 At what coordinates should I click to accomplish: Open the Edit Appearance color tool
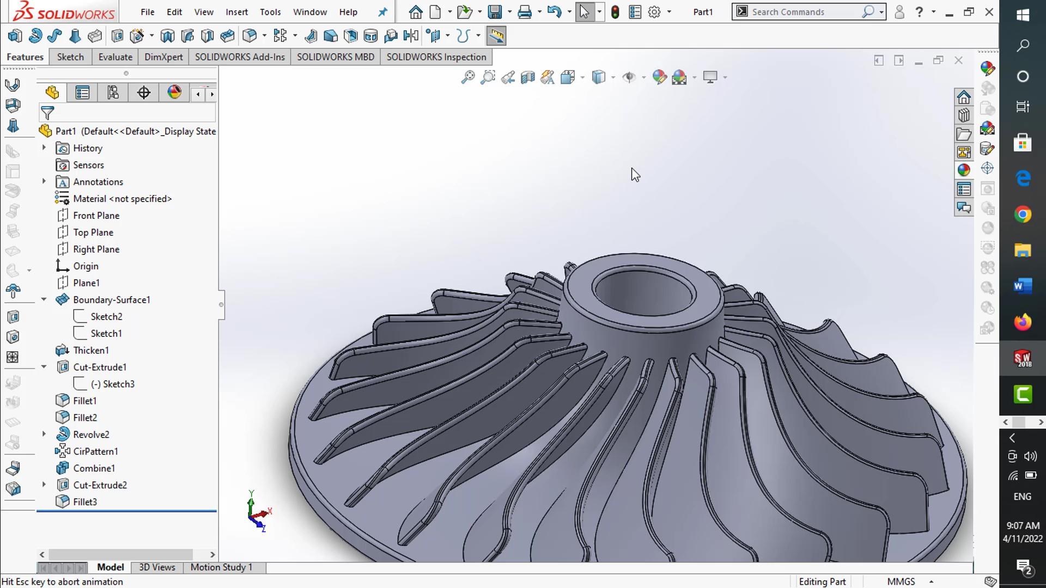click(x=660, y=77)
